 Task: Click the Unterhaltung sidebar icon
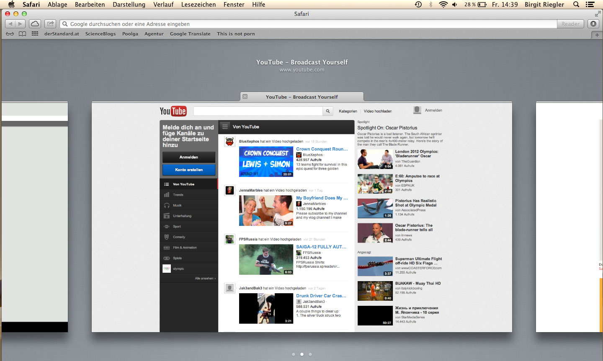167,216
